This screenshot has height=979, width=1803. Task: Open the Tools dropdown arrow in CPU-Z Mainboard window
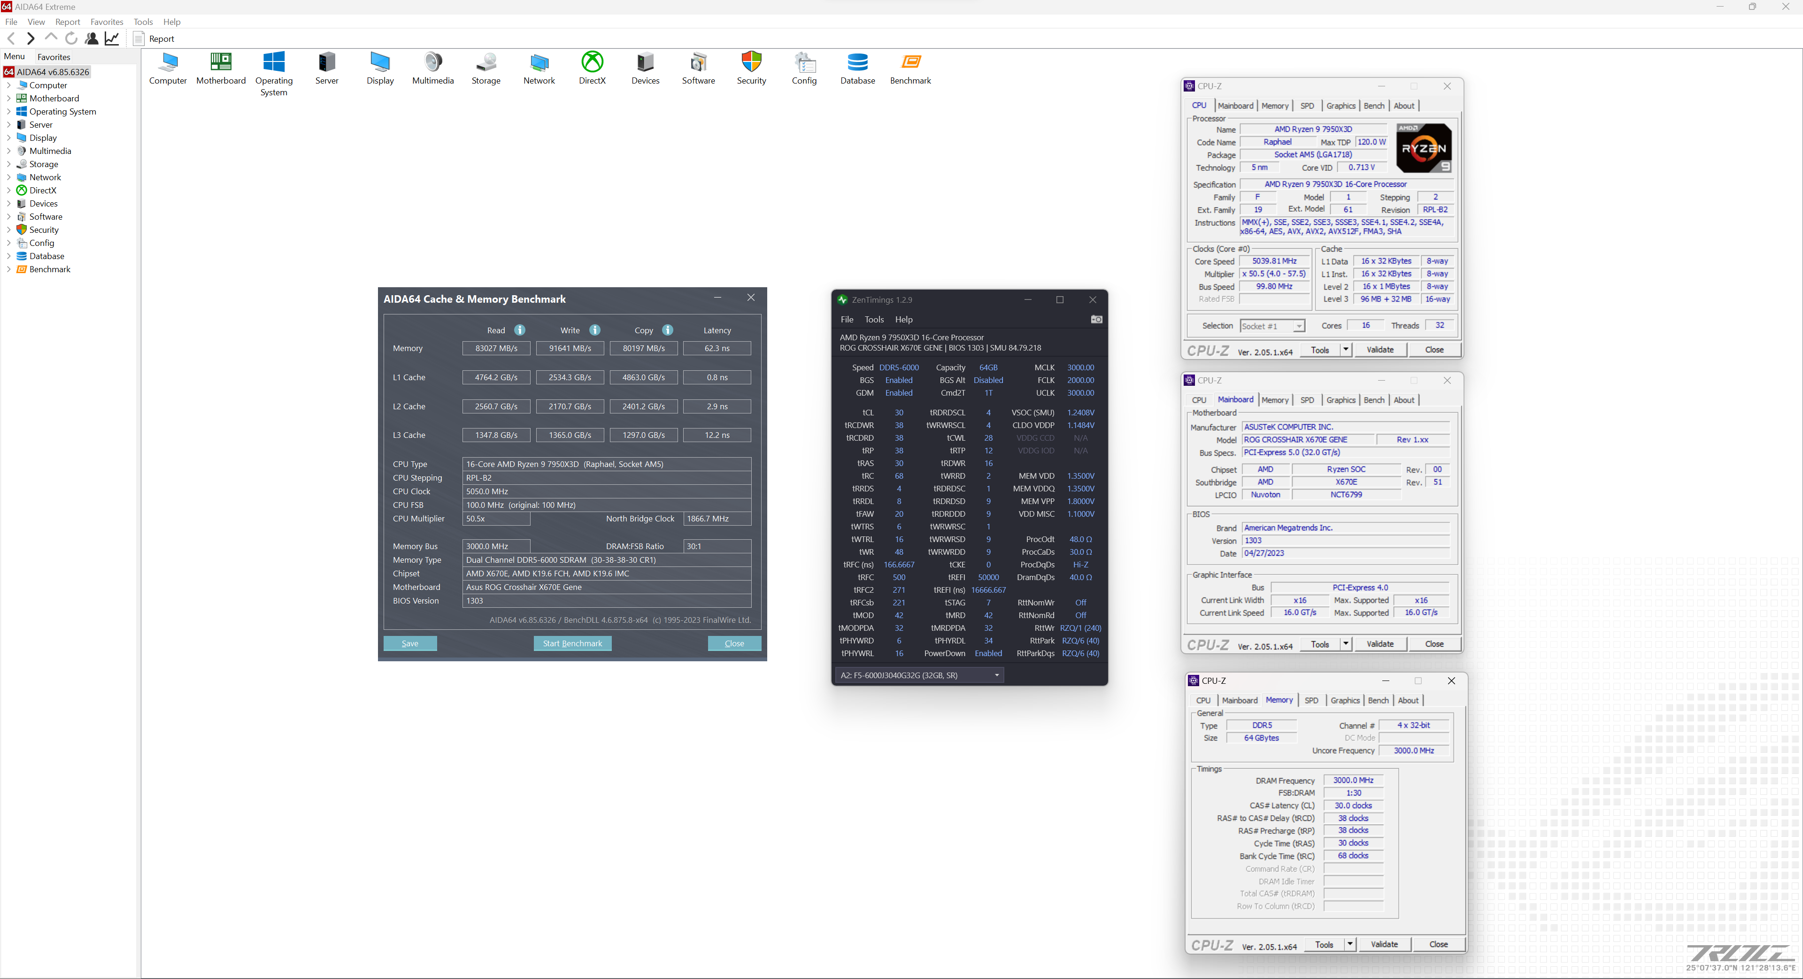click(1345, 644)
